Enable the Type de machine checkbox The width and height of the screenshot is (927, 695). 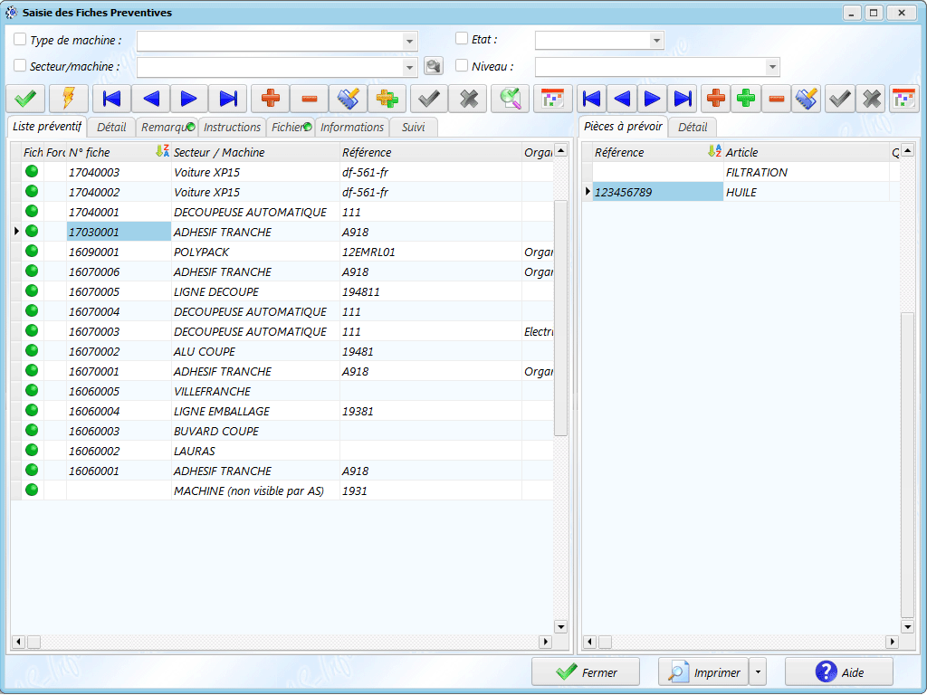point(20,40)
